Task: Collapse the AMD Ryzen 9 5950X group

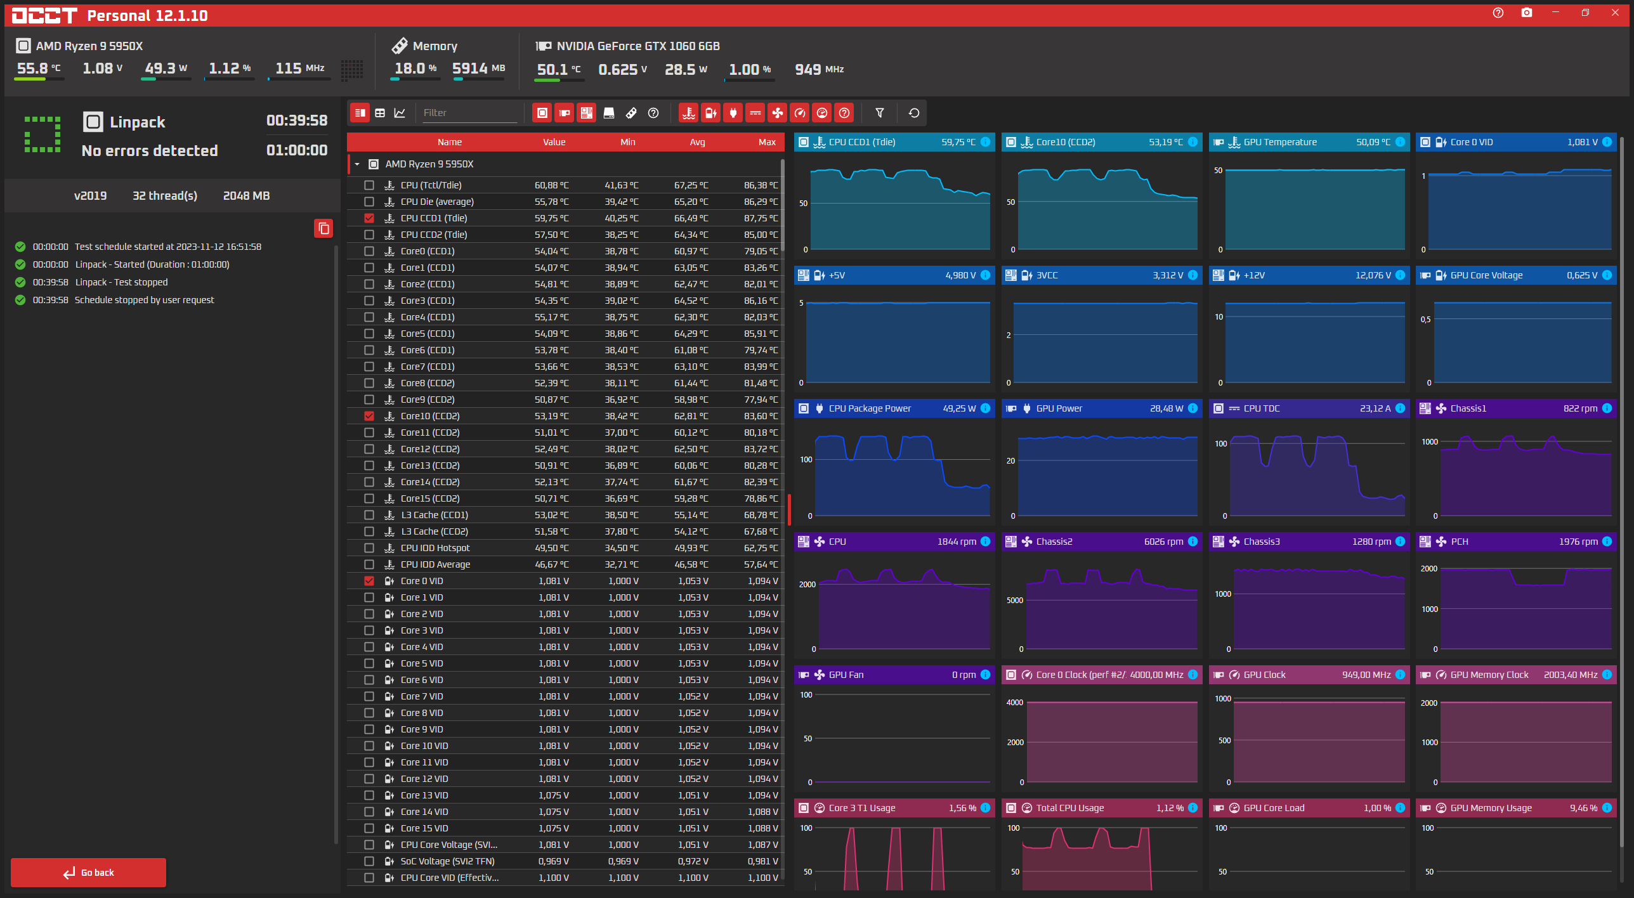Action: point(357,164)
